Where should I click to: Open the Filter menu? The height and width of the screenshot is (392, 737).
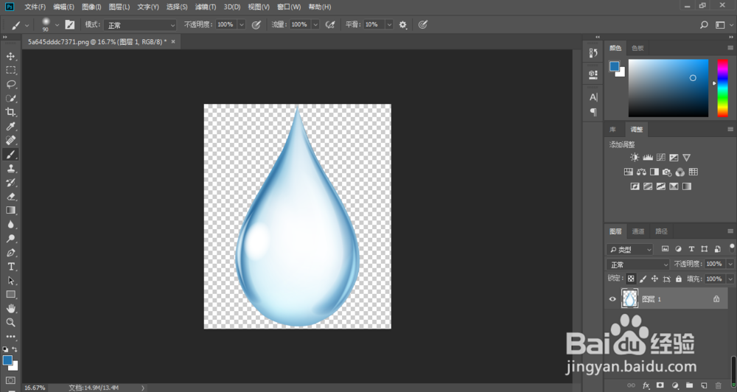[x=206, y=7]
